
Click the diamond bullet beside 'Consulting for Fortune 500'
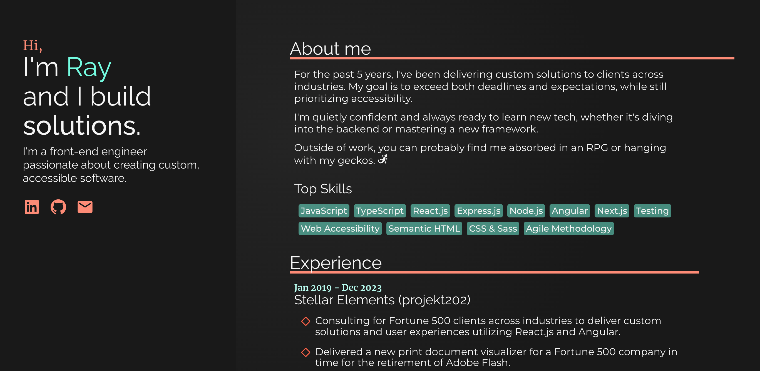(x=306, y=321)
